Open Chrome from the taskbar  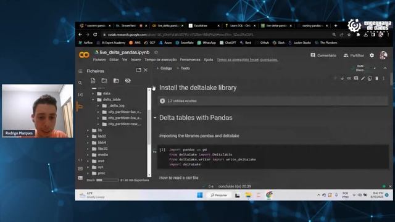(269, 195)
